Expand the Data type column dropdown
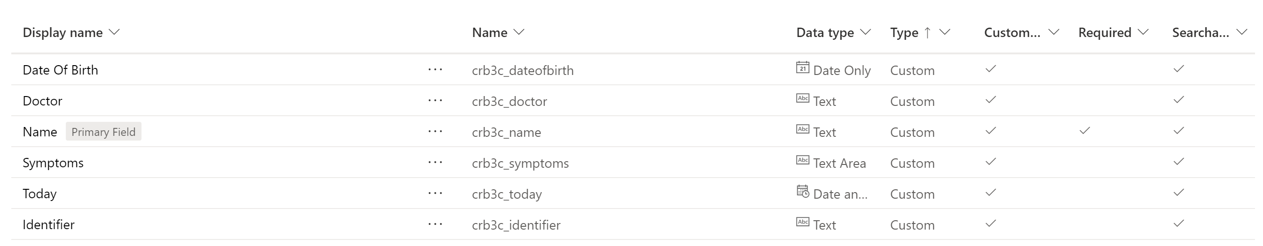Viewport: 1263px width, 246px height. tap(865, 32)
